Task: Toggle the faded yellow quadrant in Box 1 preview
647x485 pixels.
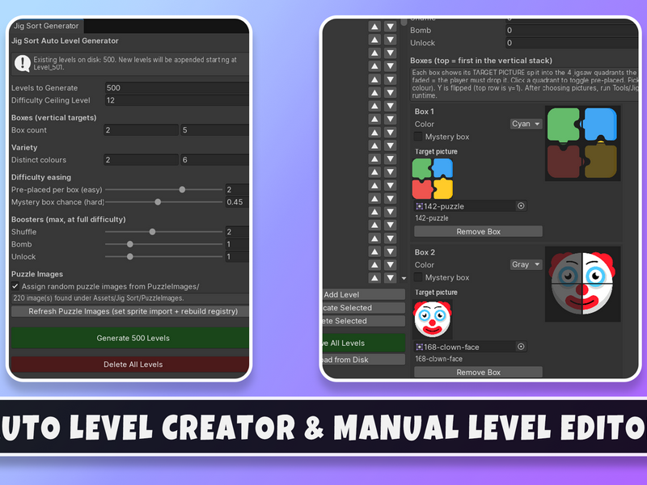Action: point(601,161)
